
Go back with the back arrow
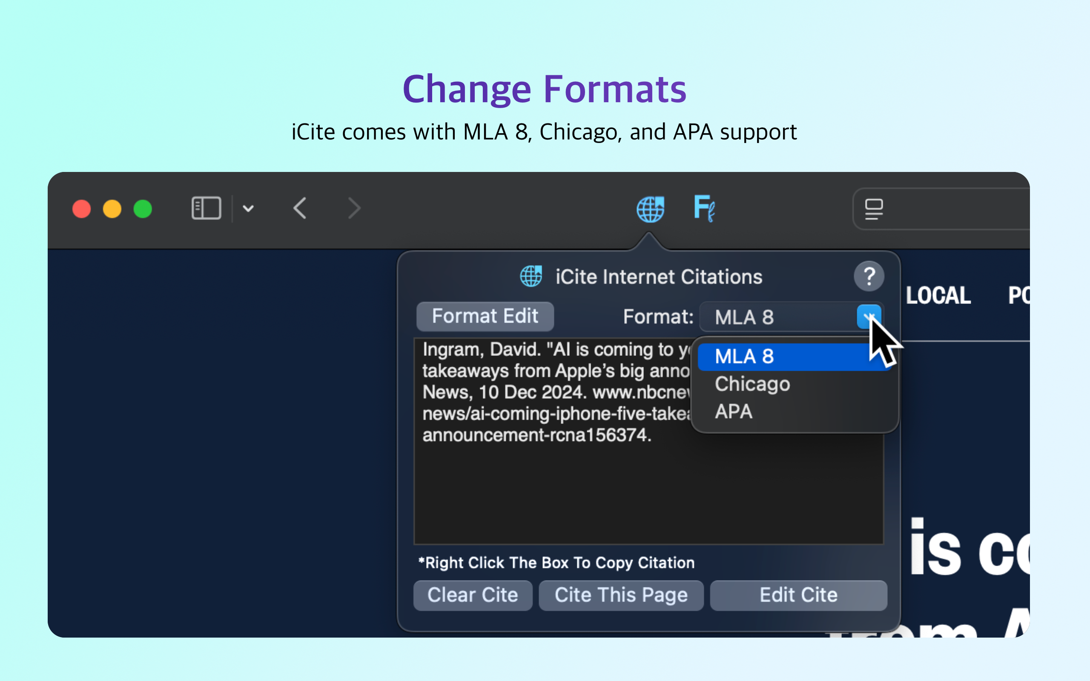tap(299, 208)
